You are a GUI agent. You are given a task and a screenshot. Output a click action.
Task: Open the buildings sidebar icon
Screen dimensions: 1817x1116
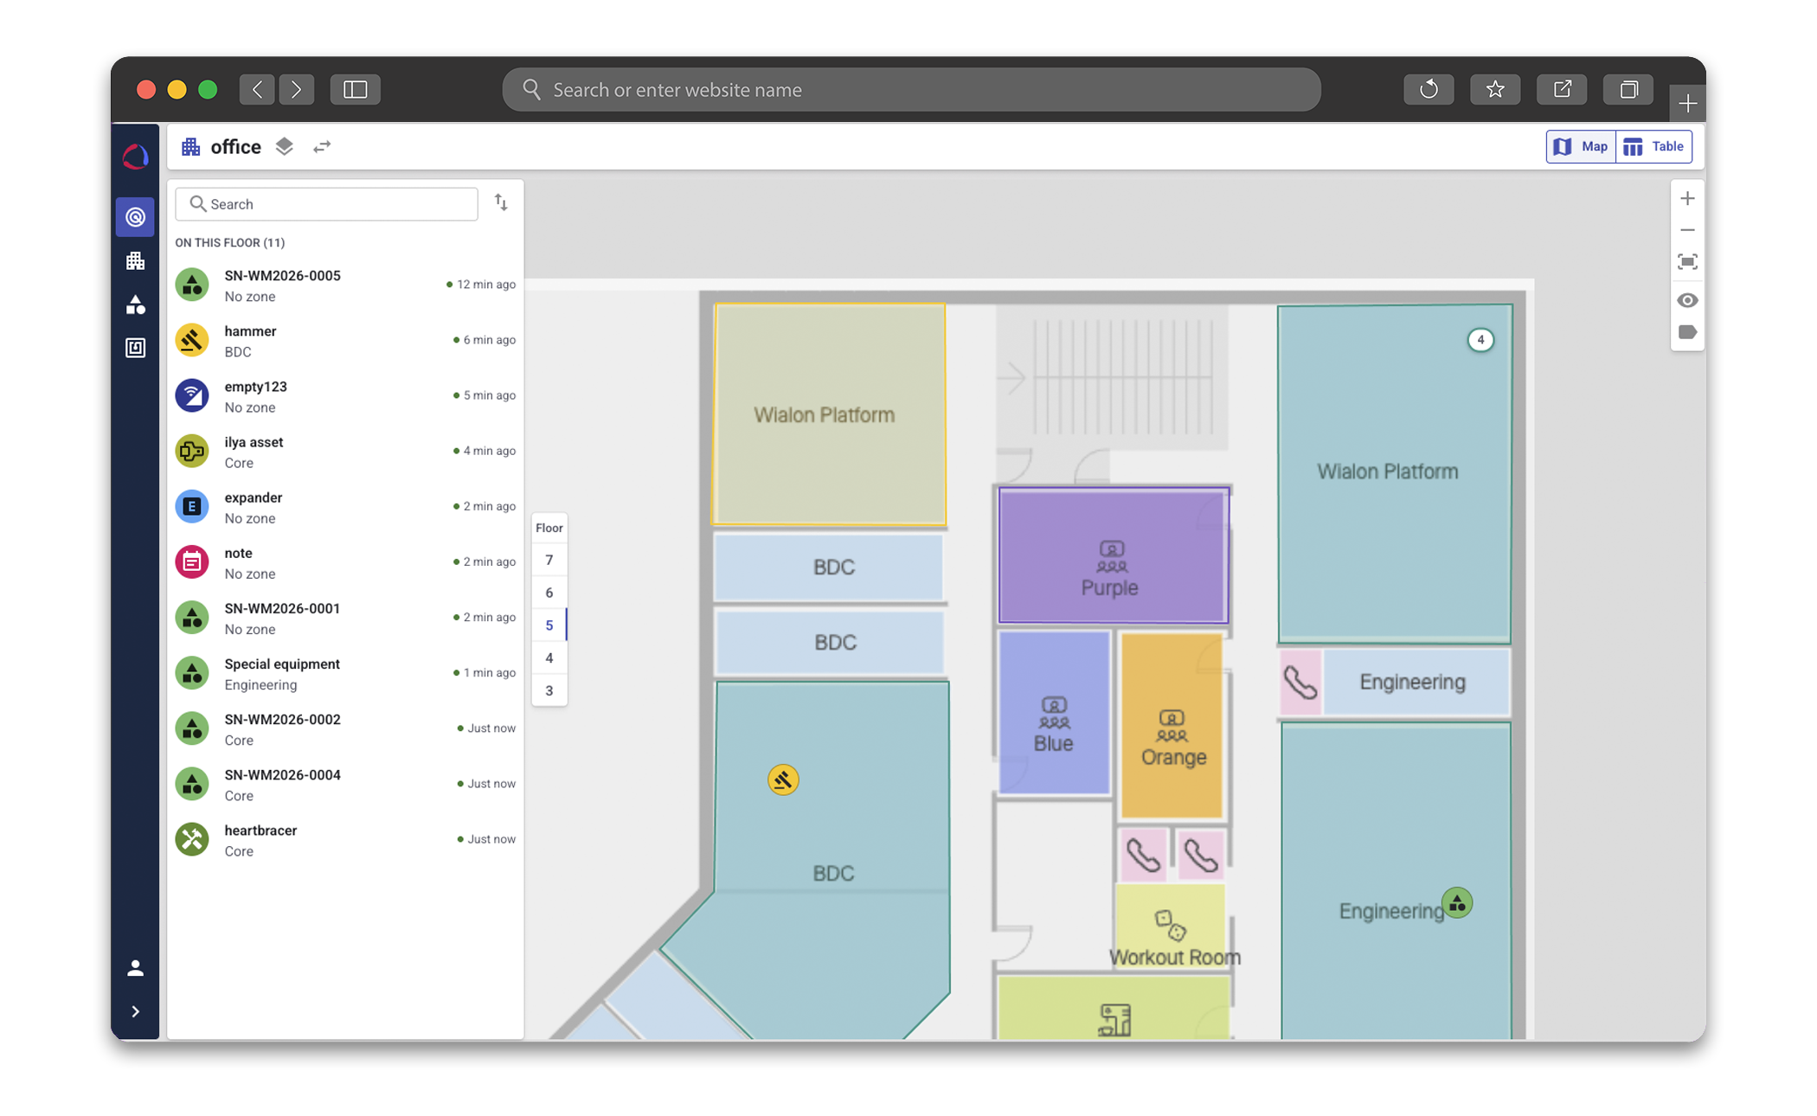pyautogui.click(x=135, y=261)
